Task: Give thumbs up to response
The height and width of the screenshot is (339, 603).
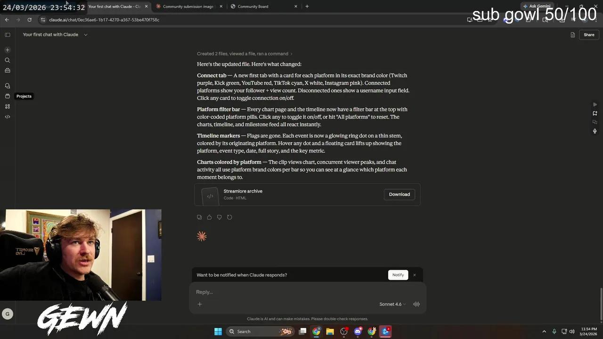Action: [x=209, y=217]
